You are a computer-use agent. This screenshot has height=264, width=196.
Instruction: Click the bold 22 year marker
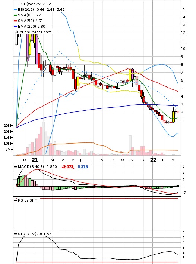[153, 160]
